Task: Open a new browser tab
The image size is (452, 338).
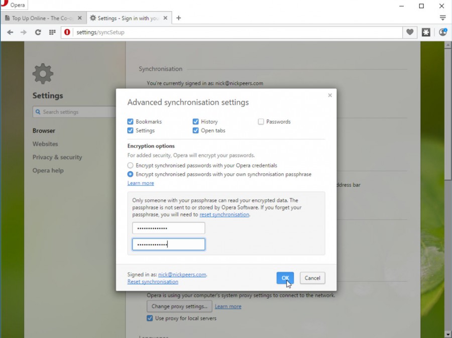Action: [178, 17]
